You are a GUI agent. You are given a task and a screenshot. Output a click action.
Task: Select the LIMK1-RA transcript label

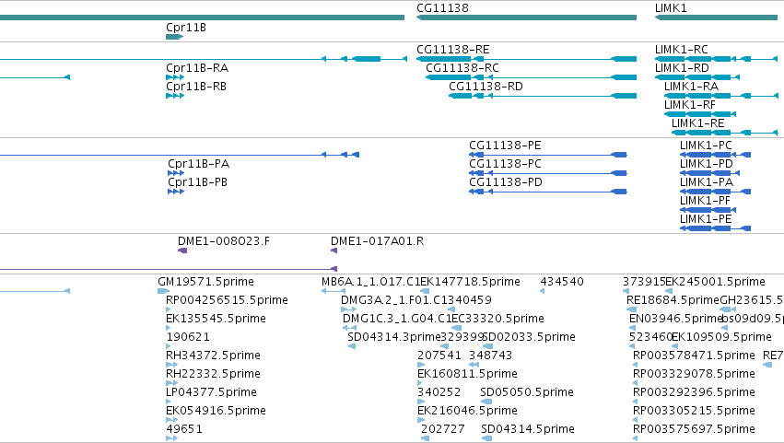pyautogui.click(x=691, y=87)
